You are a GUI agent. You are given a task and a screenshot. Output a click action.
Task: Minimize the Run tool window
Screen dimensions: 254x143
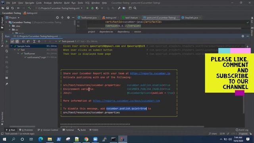coord(248,36)
